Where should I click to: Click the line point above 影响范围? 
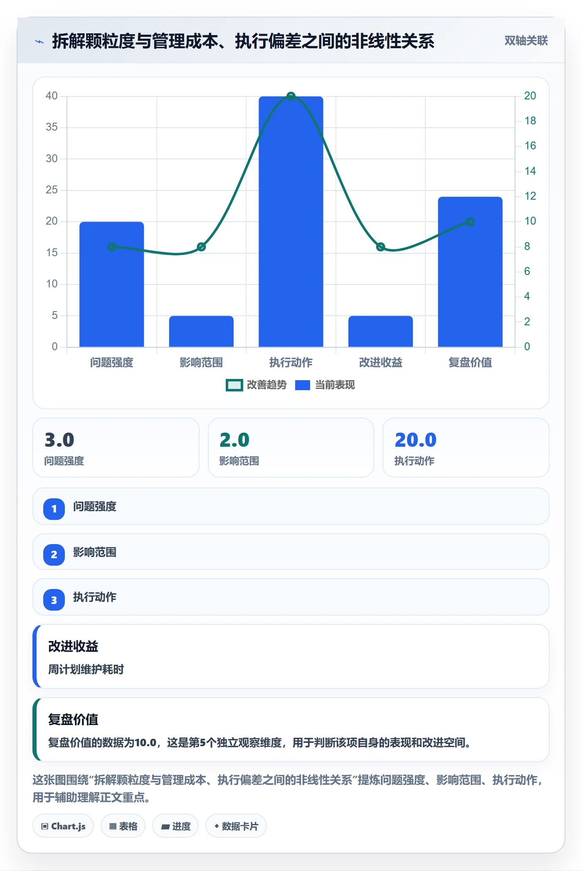201,247
